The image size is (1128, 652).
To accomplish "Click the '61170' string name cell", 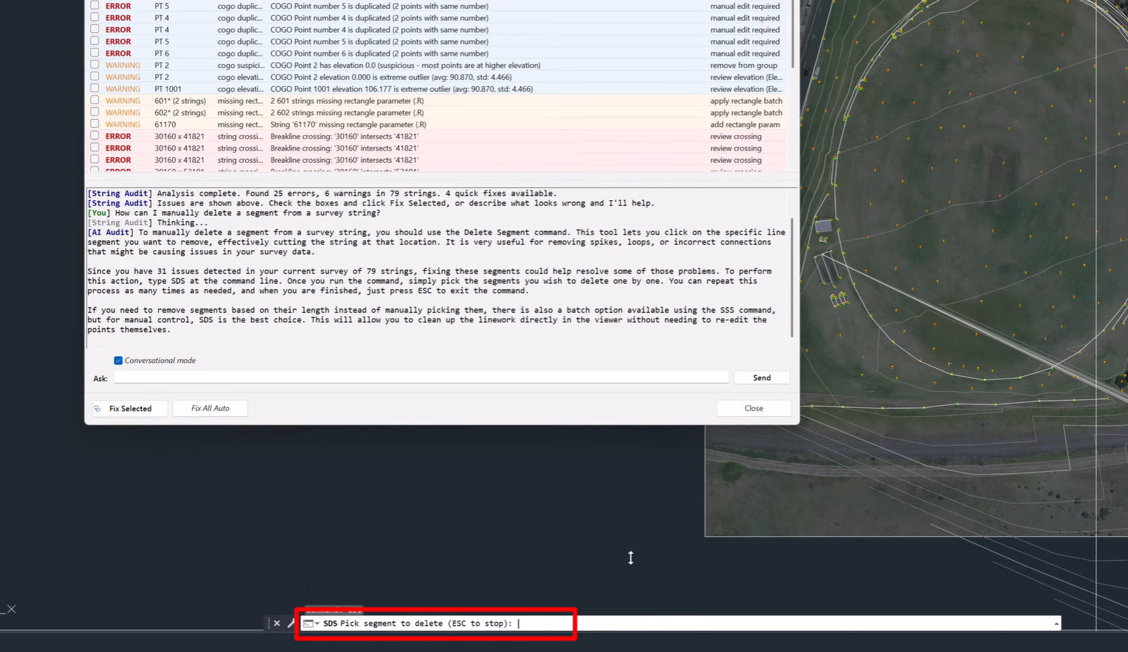I will pyautogui.click(x=165, y=124).
